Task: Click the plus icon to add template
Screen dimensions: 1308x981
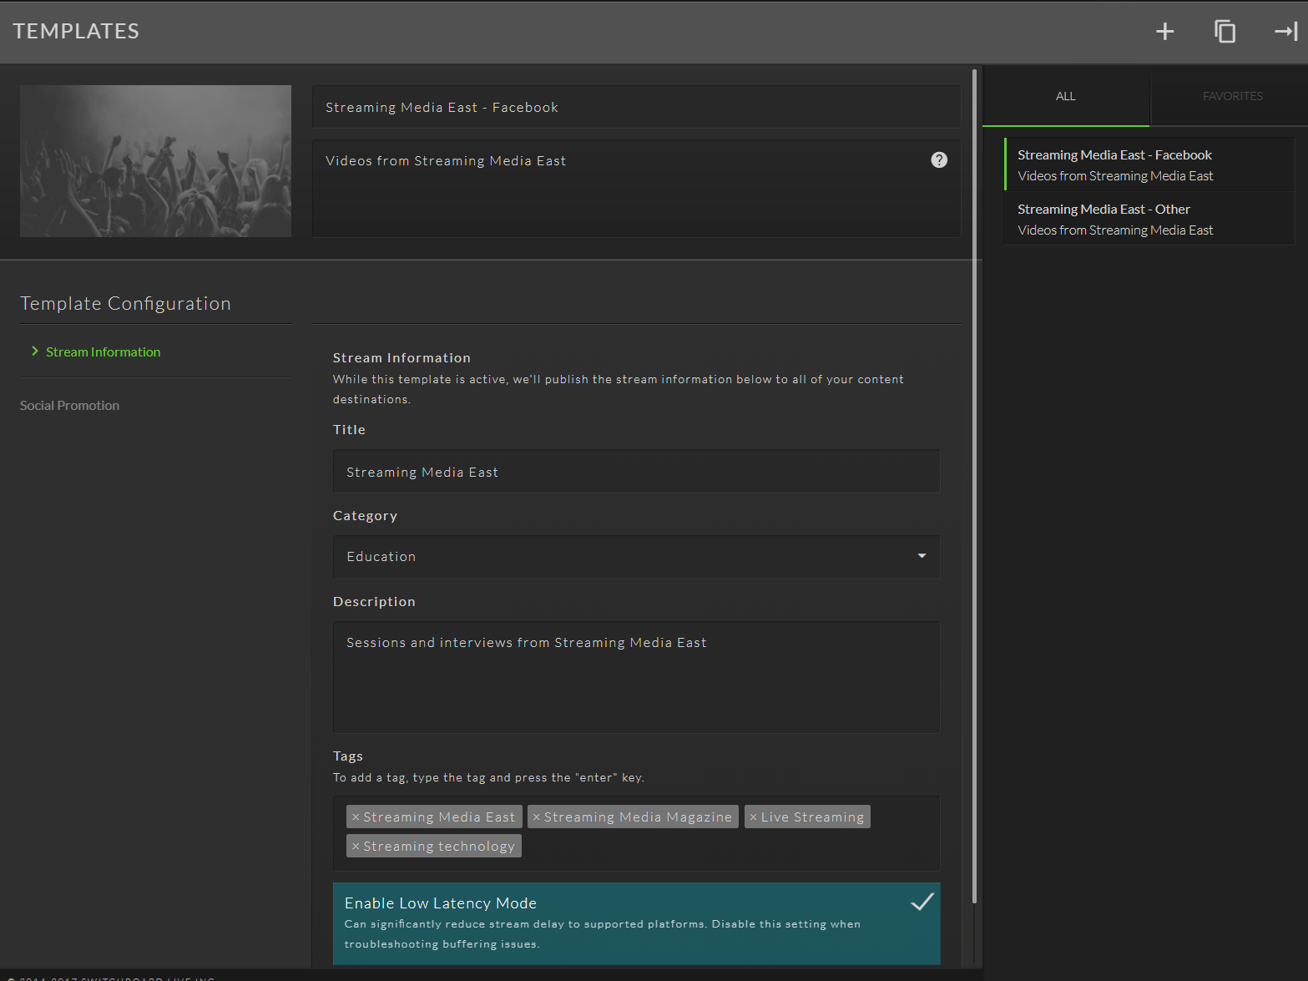Action: click(x=1164, y=32)
